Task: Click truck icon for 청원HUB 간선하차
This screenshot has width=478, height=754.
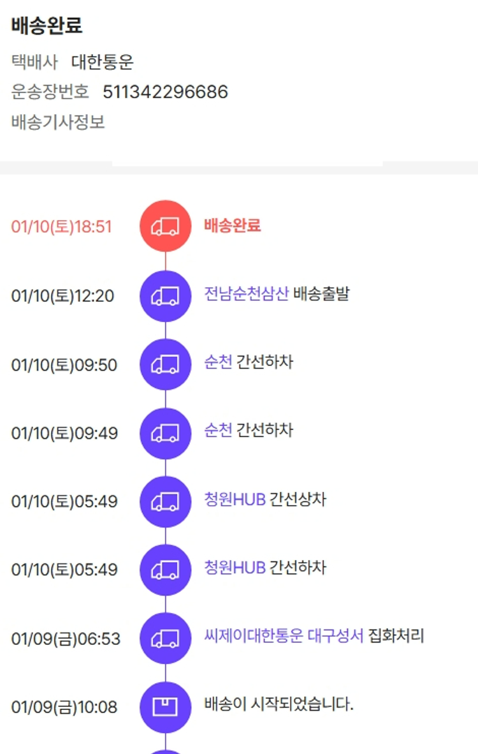Action: pyautogui.click(x=165, y=570)
